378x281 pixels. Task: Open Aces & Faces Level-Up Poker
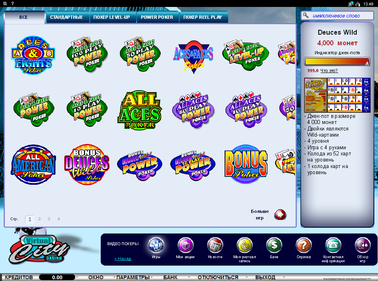tap(246, 55)
